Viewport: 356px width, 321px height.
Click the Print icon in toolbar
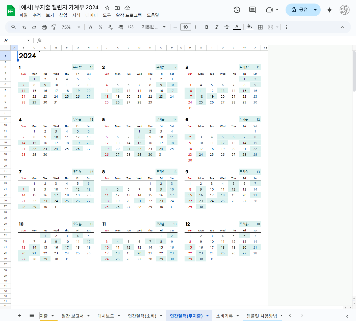[44, 27]
